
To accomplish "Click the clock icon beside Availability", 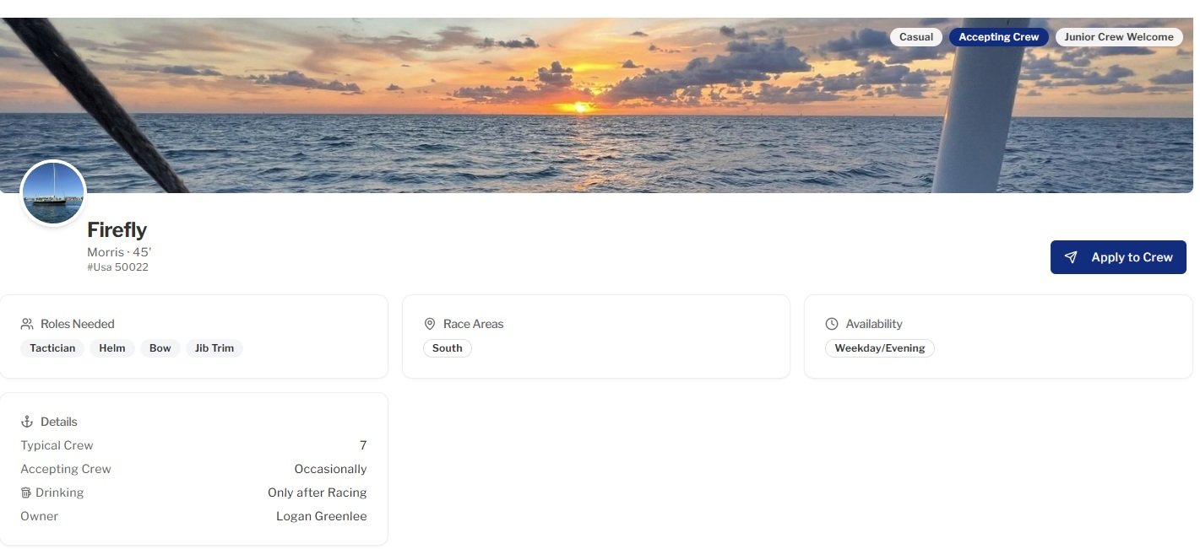I will click(832, 324).
